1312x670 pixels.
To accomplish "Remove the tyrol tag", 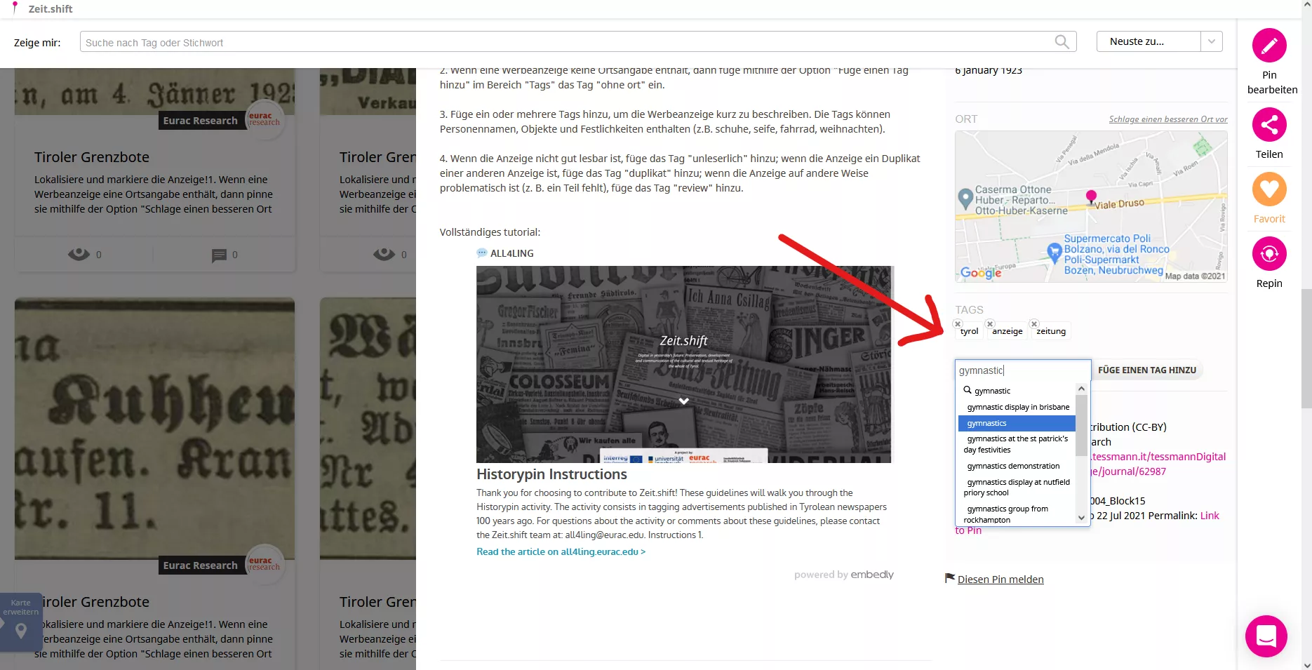I will [x=958, y=323].
